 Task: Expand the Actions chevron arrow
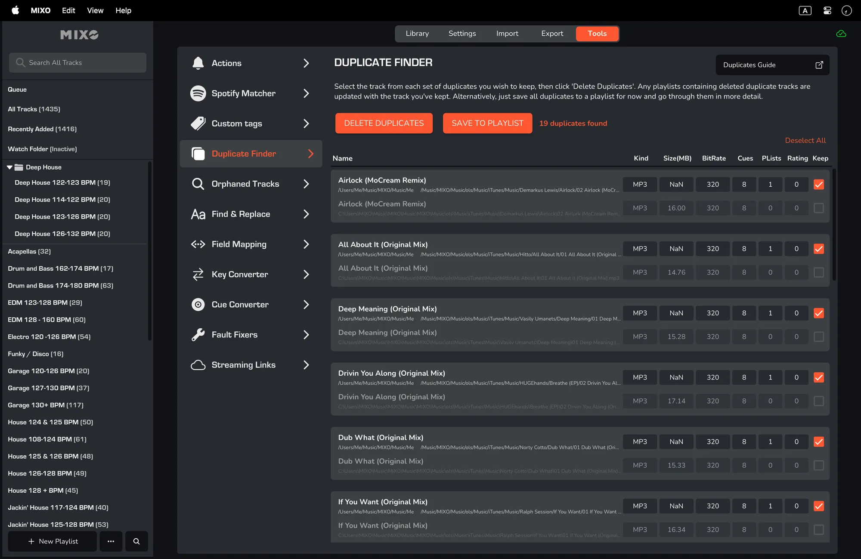tap(306, 63)
